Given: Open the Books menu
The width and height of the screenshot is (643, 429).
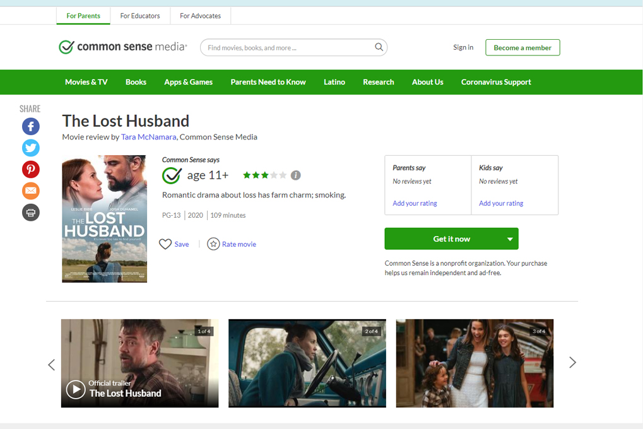Looking at the screenshot, I should (136, 82).
